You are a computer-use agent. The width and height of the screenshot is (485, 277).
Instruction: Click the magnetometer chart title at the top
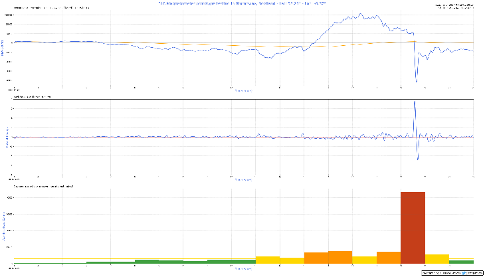(x=242, y=3)
